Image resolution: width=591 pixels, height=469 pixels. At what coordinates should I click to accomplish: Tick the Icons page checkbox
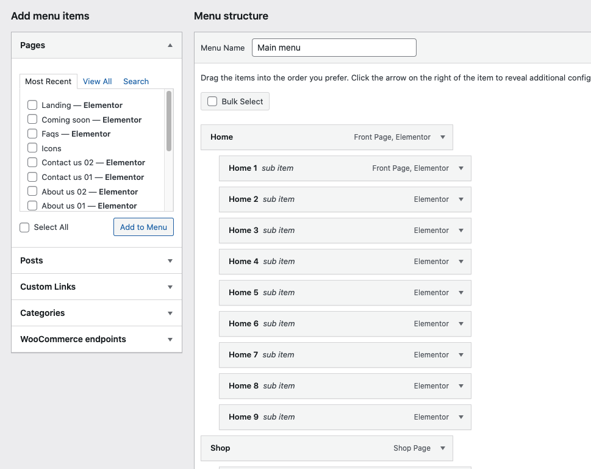pos(32,148)
